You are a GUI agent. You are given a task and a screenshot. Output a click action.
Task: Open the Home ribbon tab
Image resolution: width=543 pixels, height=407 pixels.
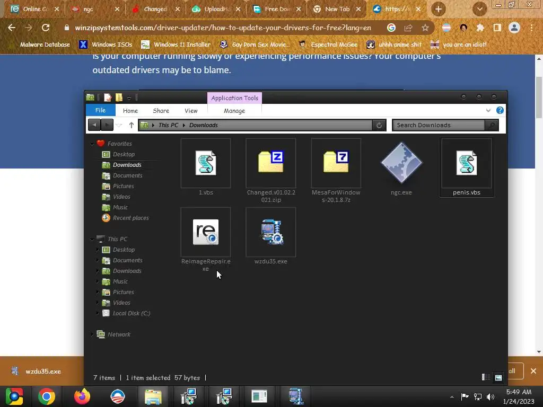130,111
